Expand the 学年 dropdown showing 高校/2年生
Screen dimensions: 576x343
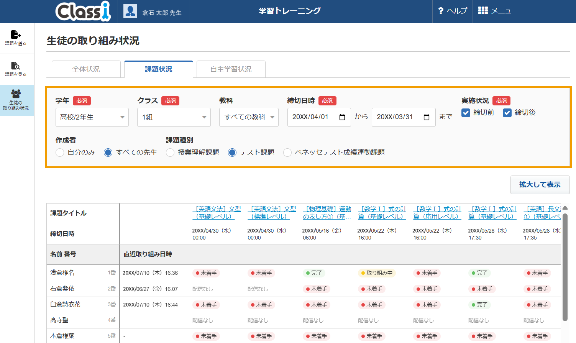92,117
